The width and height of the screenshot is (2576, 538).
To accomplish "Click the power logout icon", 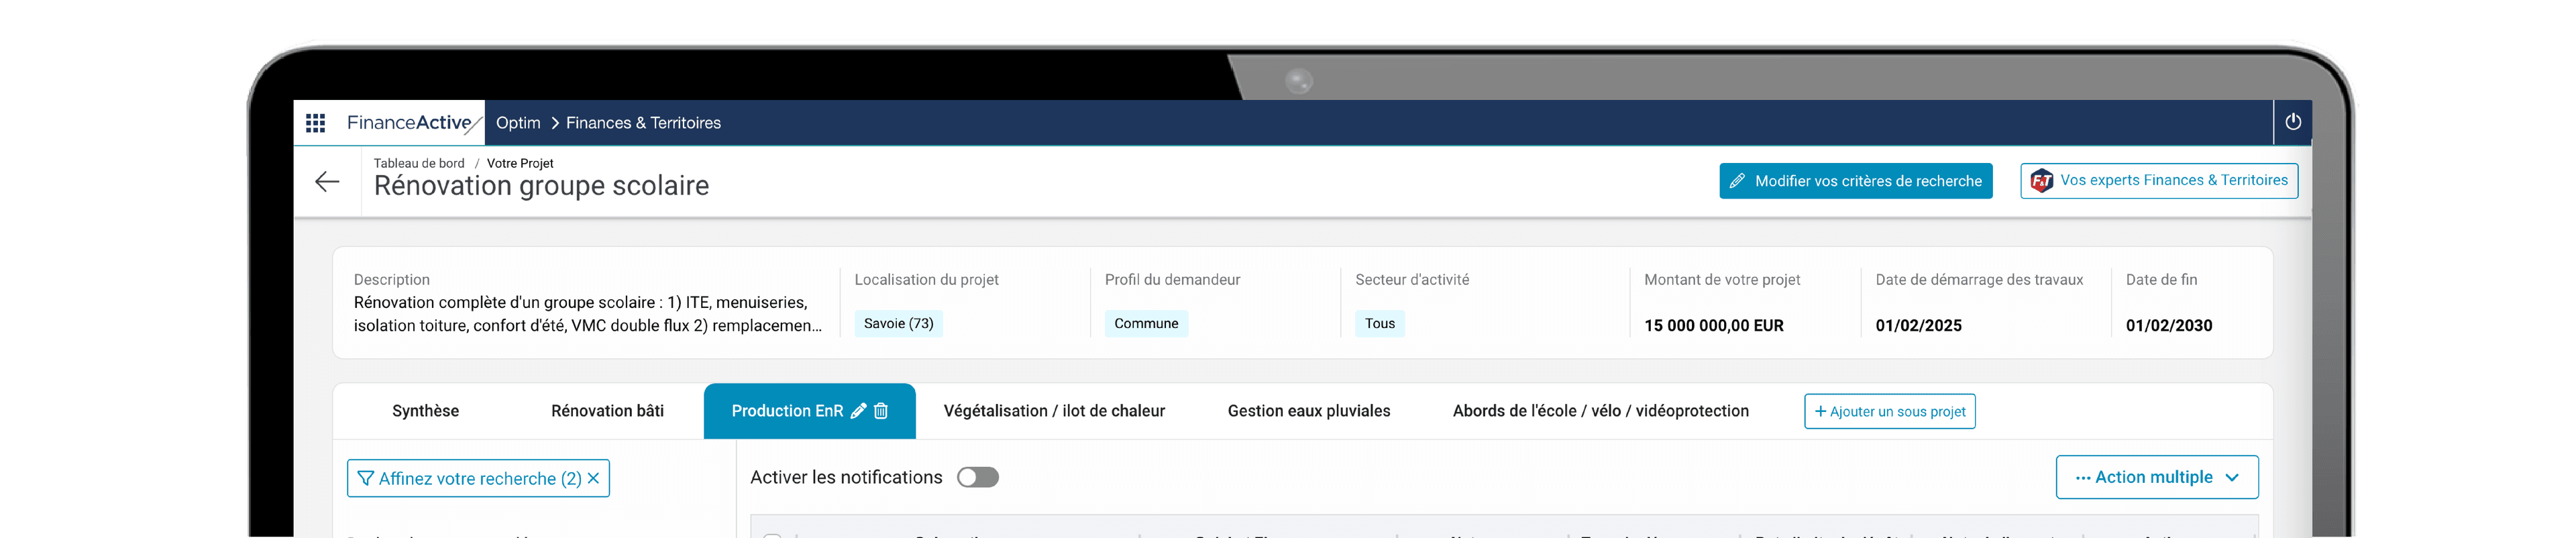I will coord(2293,122).
